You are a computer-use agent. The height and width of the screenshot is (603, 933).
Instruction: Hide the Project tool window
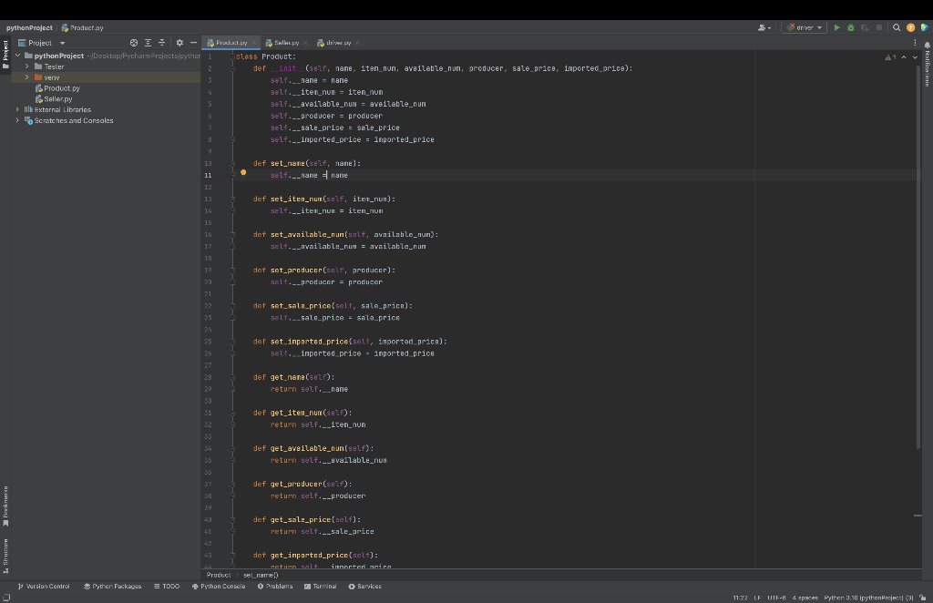(x=193, y=43)
